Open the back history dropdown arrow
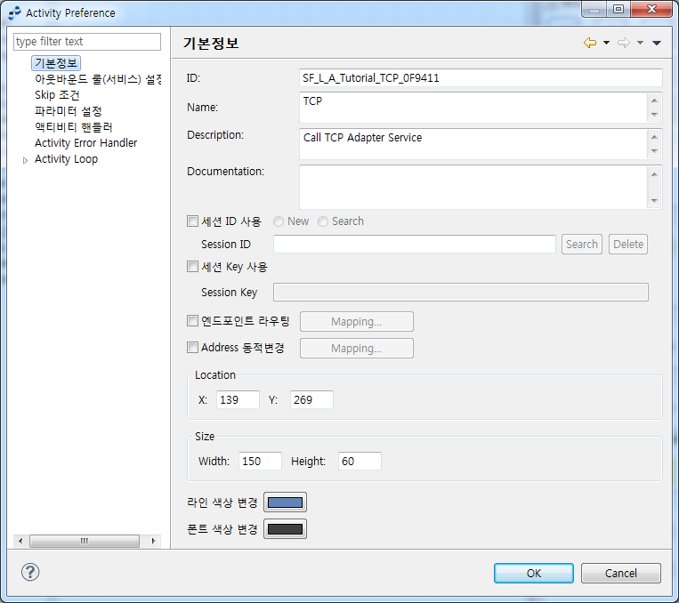The width and height of the screenshot is (679, 603). (x=606, y=43)
